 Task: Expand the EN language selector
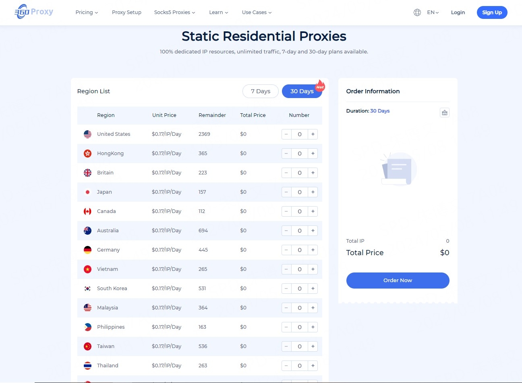point(433,12)
